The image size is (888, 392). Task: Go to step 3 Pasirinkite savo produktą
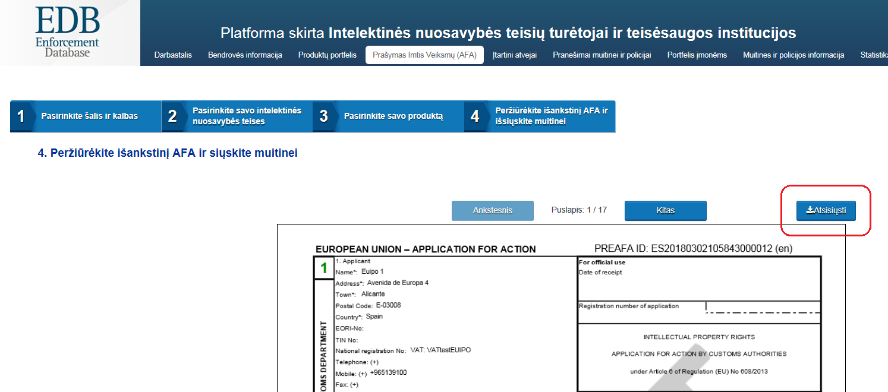tap(388, 116)
